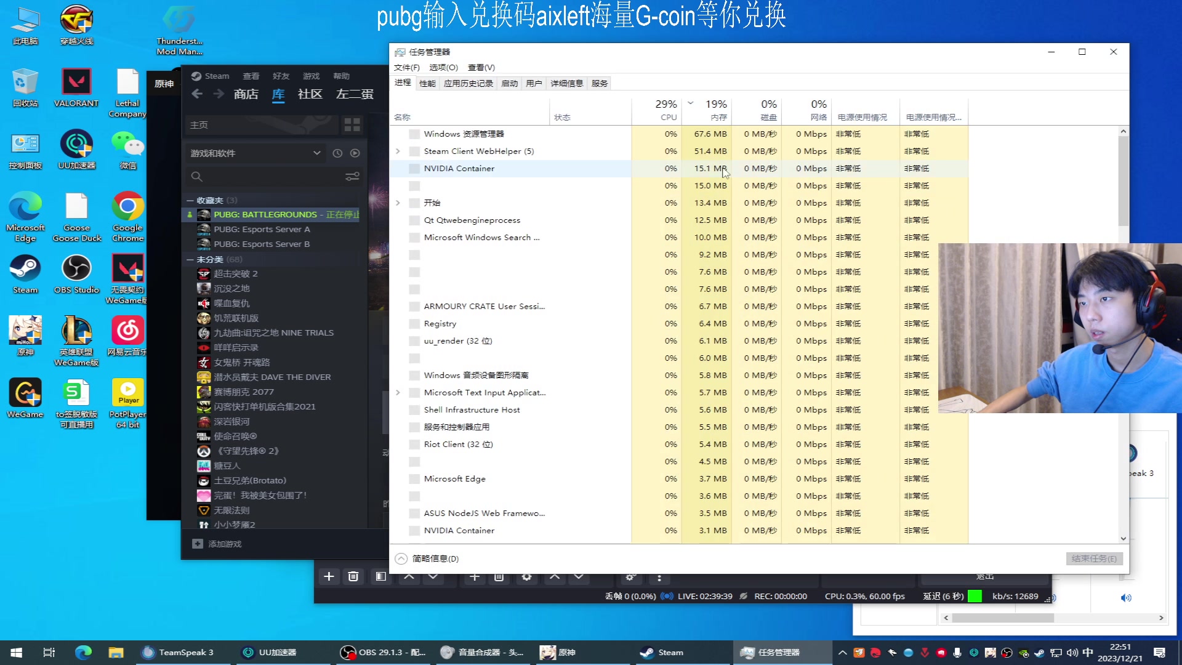This screenshot has height=665, width=1182.
Task: Open the 社区 tab in Steam
Action: 310,94
